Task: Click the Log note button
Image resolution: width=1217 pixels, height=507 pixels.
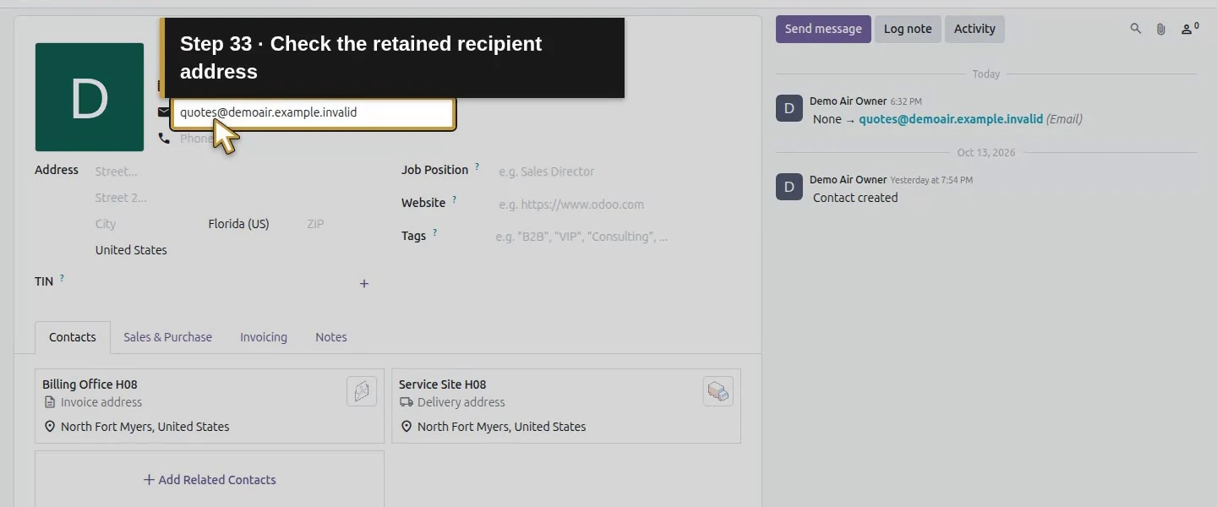Action: pos(908,29)
